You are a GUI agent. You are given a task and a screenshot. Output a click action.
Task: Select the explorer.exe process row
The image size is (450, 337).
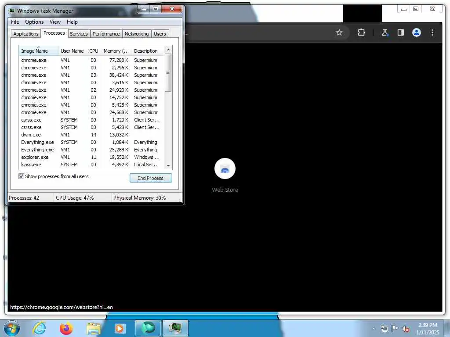click(92, 157)
